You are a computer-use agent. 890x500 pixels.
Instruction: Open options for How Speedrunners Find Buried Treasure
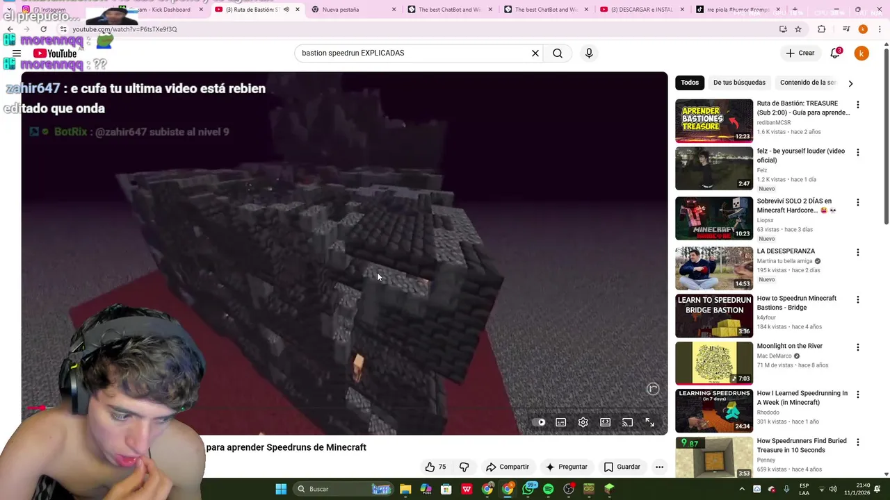pyautogui.click(x=857, y=442)
